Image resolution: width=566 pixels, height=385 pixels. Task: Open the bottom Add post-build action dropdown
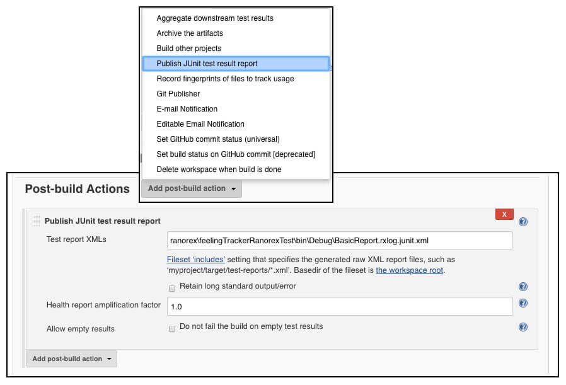pyautogui.click(x=71, y=359)
